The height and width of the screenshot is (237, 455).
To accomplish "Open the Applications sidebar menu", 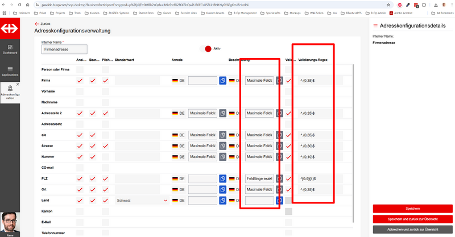I will point(10,70).
